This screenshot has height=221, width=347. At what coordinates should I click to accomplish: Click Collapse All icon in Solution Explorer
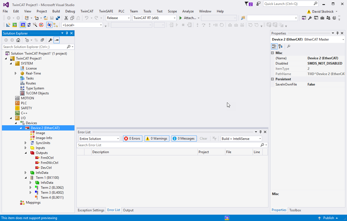[42, 40]
